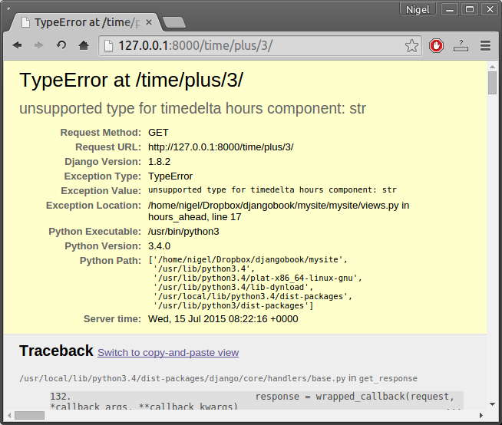Select the TypeError at /time/ tab
The image size is (502, 425).
point(87,22)
